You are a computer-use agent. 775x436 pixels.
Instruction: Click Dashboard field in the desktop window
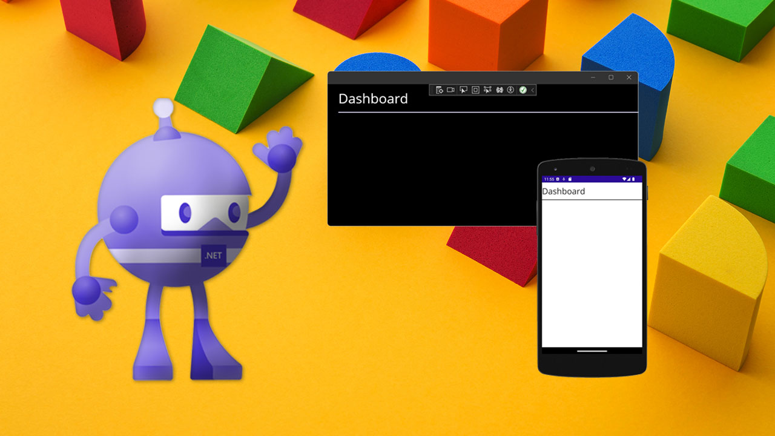488,99
